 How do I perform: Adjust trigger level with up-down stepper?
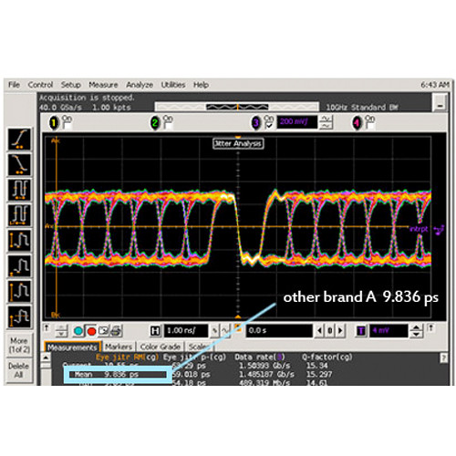[x=416, y=331]
